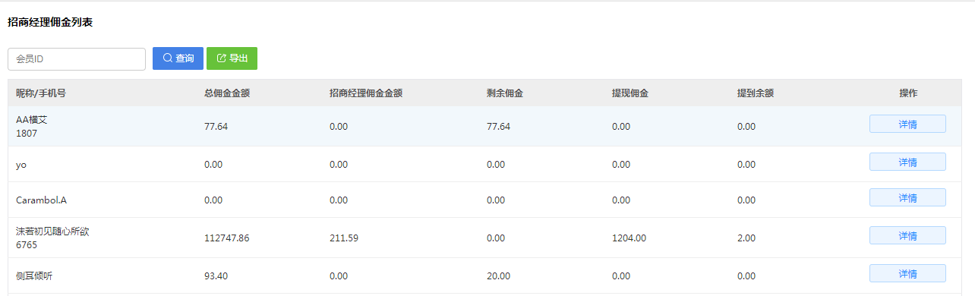Screen dimensions: 975x296
Task: Select the 总佣金金额 column header
Action: [x=227, y=93]
